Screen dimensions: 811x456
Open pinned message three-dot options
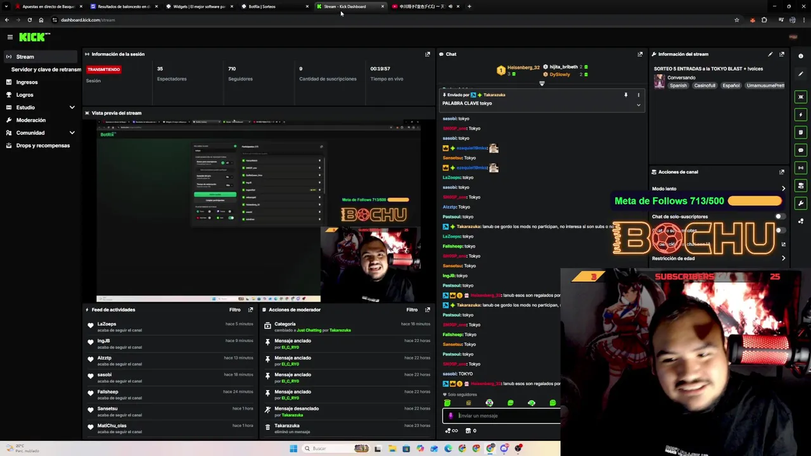click(638, 95)
